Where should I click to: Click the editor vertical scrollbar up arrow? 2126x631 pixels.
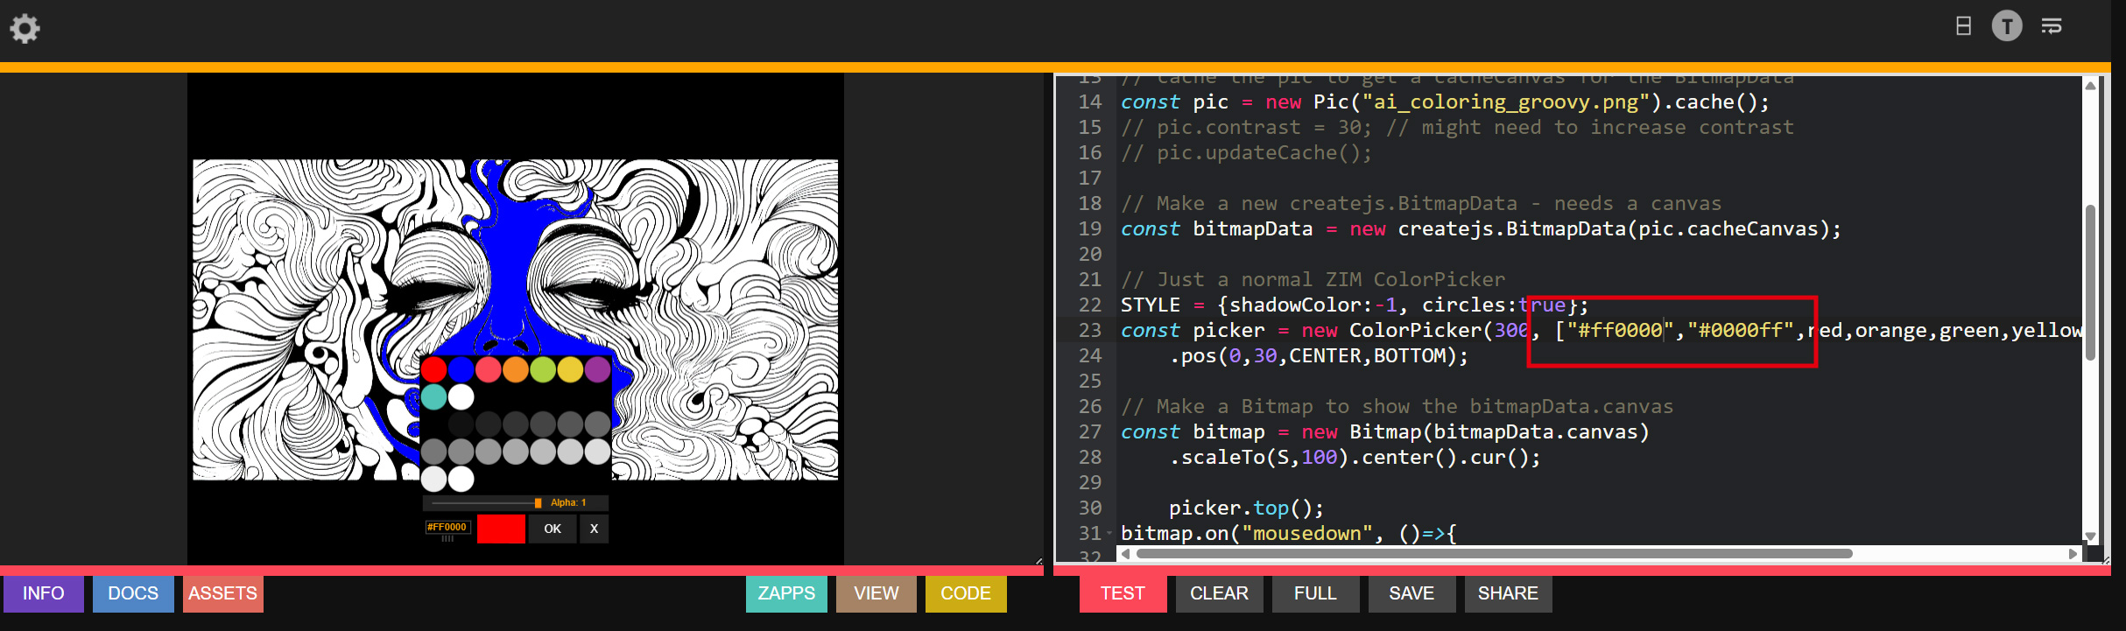[2090, 86]
